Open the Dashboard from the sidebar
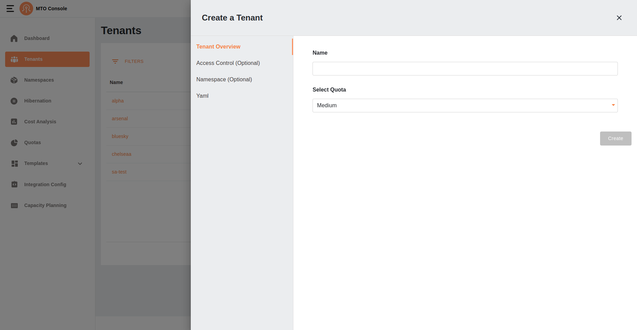This screenshot has height=330, width=637. click(x=37, y=38)
